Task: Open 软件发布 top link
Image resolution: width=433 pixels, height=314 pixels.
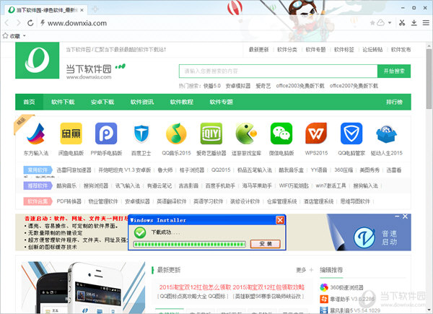Action: click(401, 49)
